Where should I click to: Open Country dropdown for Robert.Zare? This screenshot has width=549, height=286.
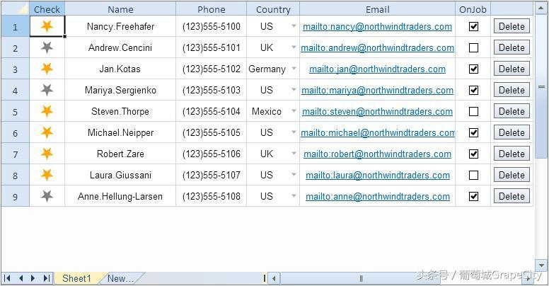[x=294, y=154]
